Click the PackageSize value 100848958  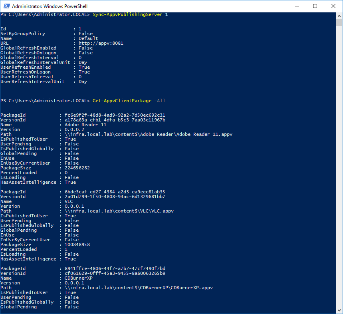[x=77, y=244]
